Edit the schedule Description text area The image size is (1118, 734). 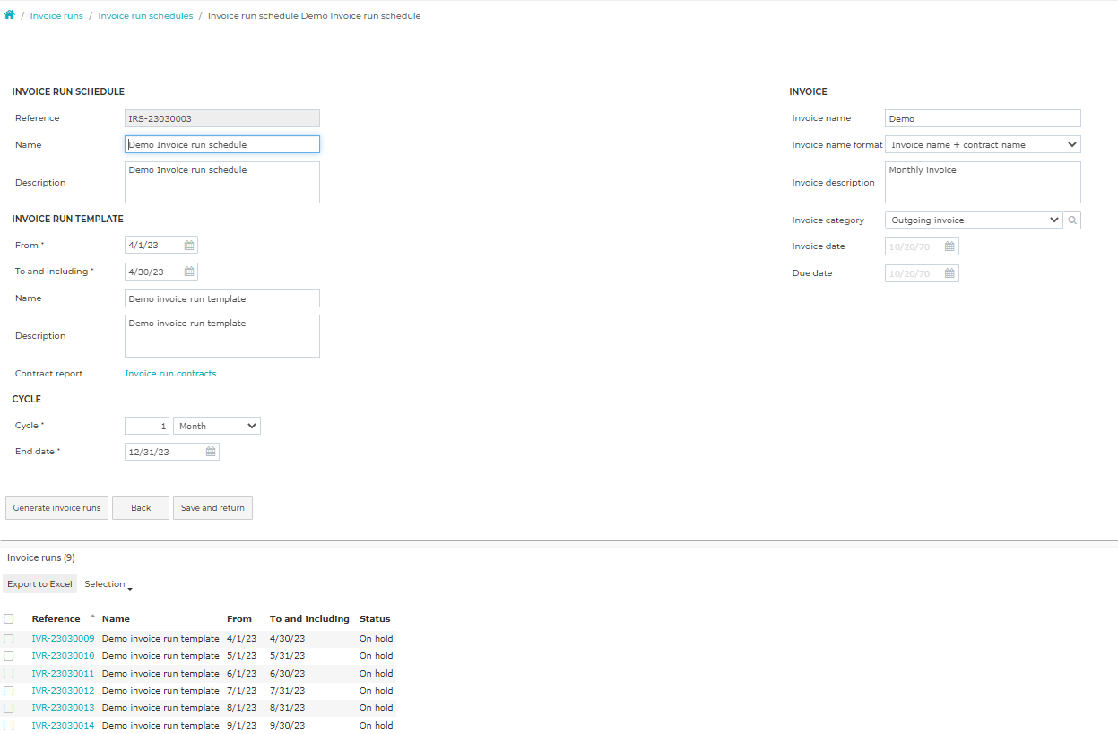(222, 182)
